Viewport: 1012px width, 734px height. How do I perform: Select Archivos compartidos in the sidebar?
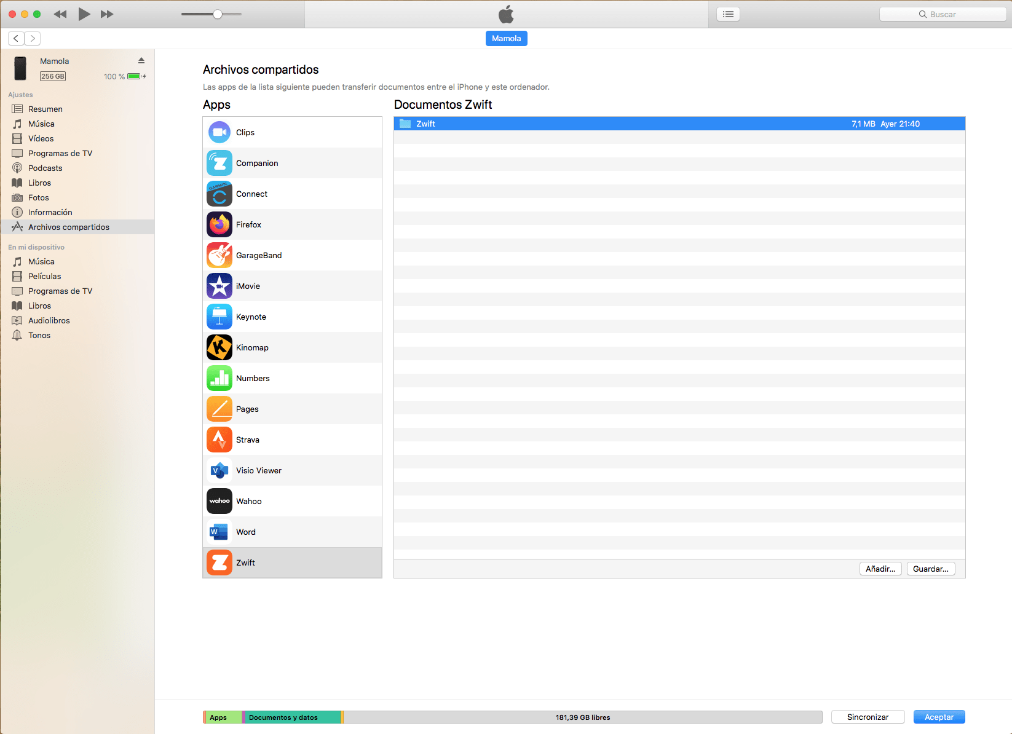click(77, 227)
